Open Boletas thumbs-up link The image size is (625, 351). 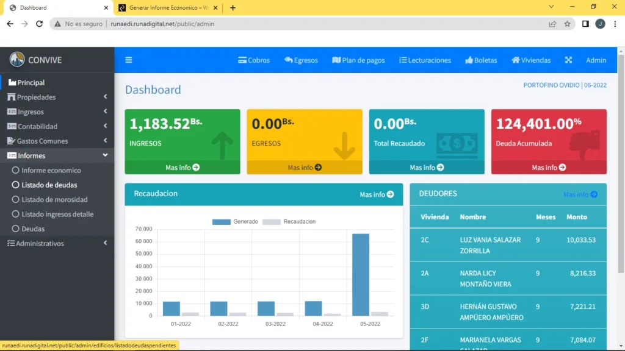coord(481,60)
